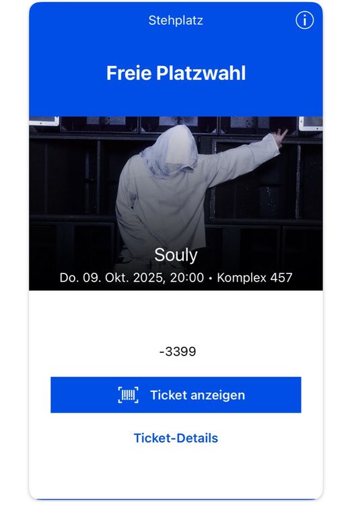352x505 pixels.
Task: Click the ticket number '-3399'
Action: pos(178,351)
